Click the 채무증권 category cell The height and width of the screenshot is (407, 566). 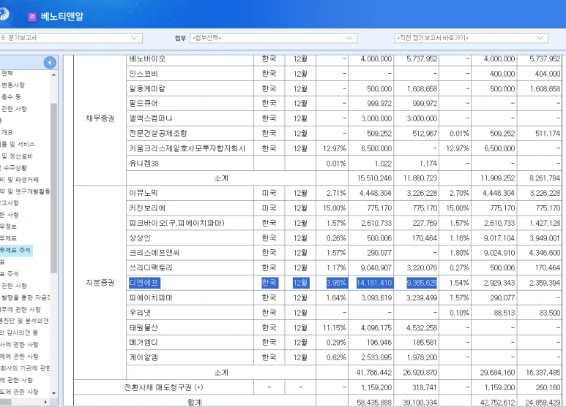(100, 118)
